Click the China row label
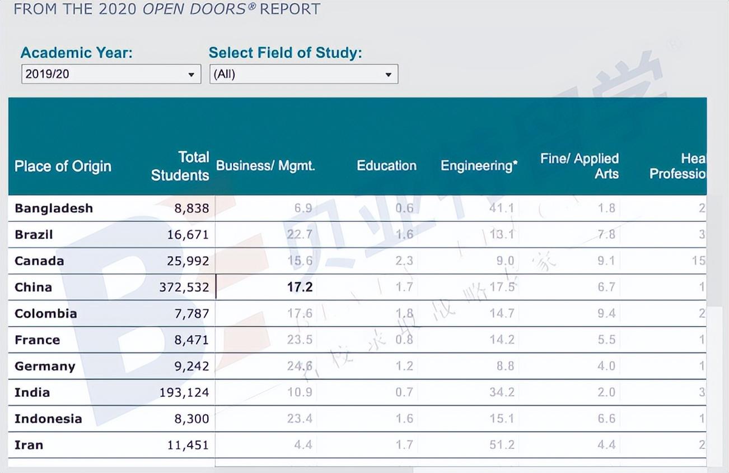The width and height of the screenshot is (729, 473). click(x=33, y=287)
